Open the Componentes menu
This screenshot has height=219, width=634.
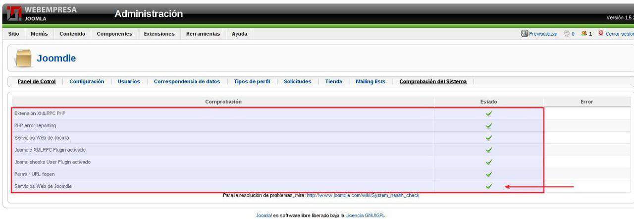click(x=114, y=34)
